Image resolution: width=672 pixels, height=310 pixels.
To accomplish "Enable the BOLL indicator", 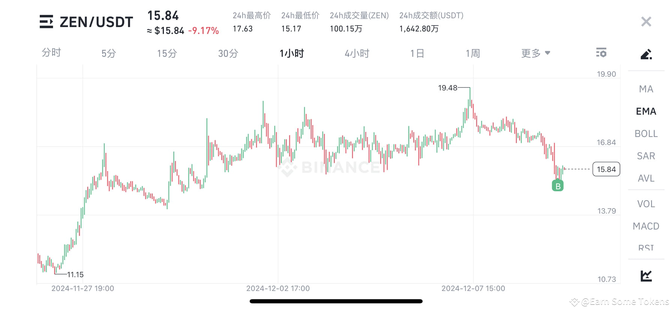I will click(645, 133).
